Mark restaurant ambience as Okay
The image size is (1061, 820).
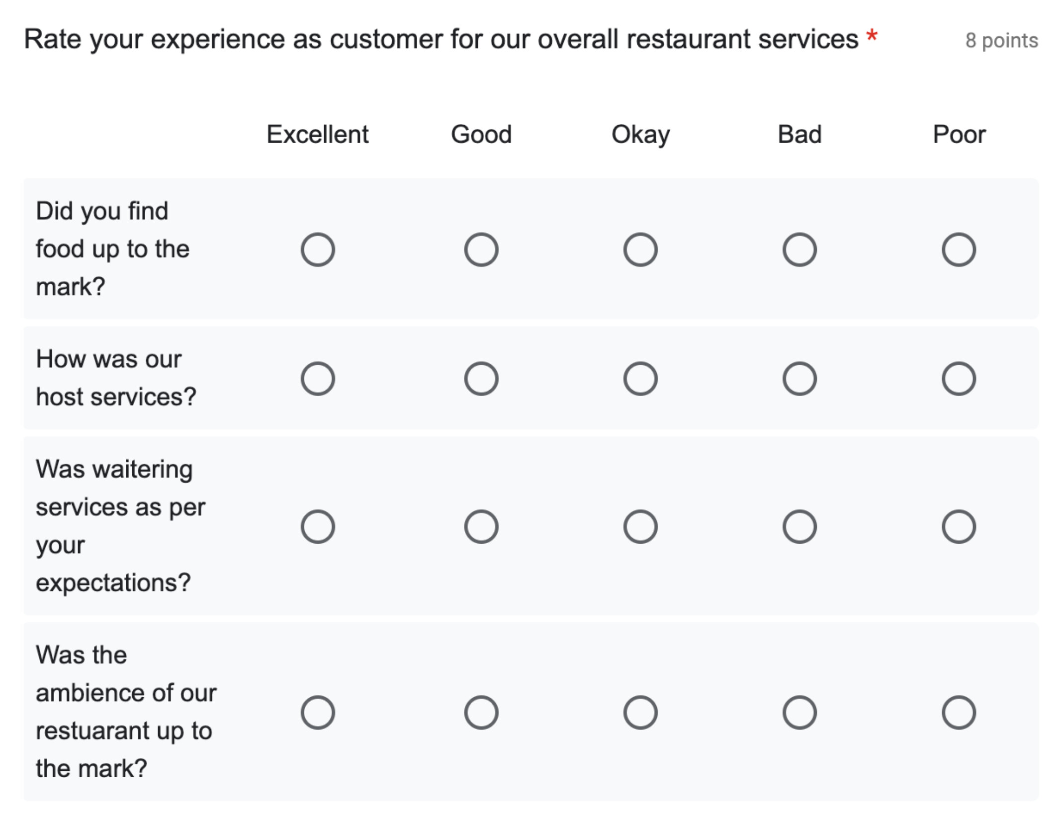[x=640, y=713]
